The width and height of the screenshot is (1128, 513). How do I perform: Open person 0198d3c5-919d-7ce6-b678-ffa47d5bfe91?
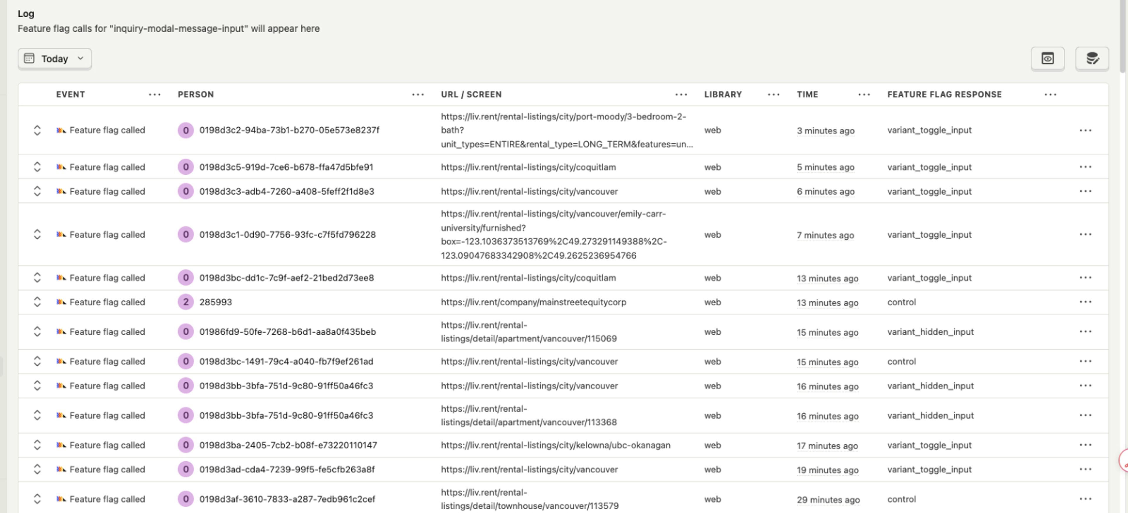[286, 167]
